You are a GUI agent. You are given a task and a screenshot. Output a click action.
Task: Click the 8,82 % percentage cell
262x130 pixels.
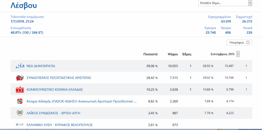pyautogui.click(x=153, y=101)
